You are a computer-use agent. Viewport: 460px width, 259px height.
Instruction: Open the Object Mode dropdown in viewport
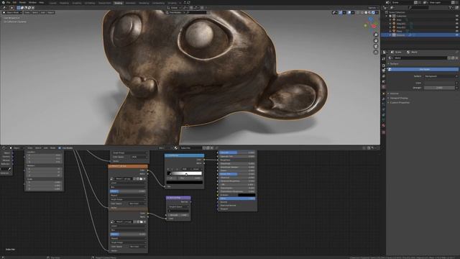pos(12,13)
